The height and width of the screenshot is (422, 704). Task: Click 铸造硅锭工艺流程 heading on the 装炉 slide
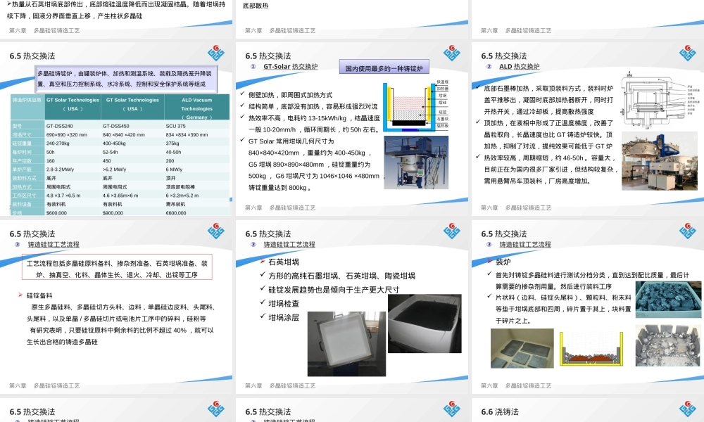tap(525, 245)
